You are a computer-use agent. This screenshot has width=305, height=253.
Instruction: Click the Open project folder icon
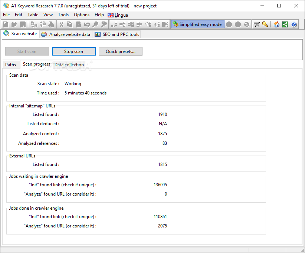(x=14, y=24)
